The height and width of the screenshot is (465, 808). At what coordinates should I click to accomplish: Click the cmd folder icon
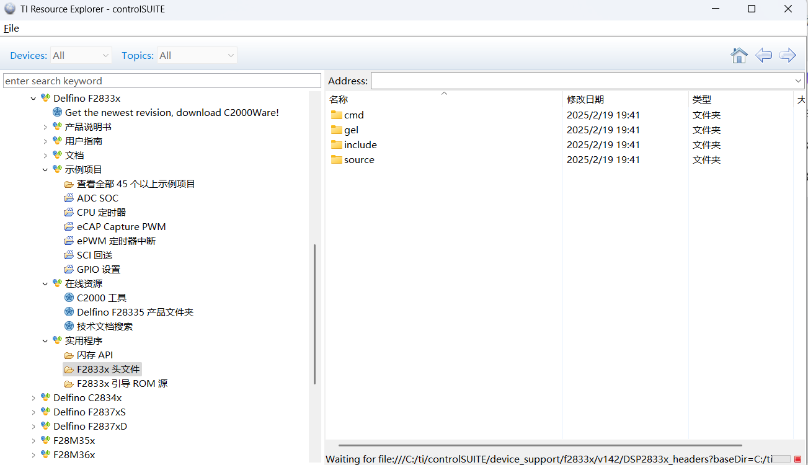click(x=337, y=115)
